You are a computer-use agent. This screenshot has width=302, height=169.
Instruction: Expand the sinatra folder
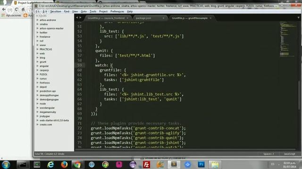(x=38, y=24)
